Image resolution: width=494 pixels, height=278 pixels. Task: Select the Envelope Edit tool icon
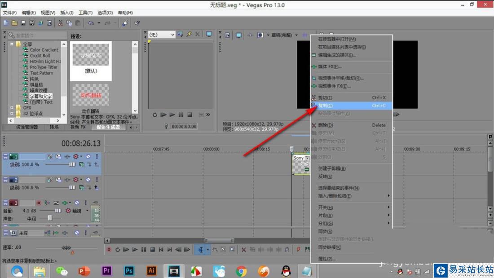click(215, 250)
